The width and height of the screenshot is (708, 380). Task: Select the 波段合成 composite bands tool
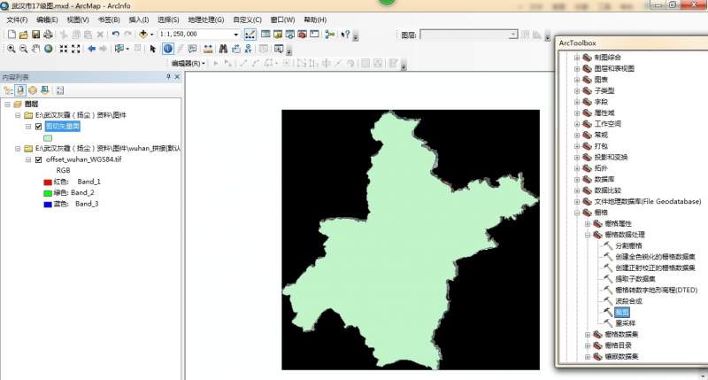(628, 301)
